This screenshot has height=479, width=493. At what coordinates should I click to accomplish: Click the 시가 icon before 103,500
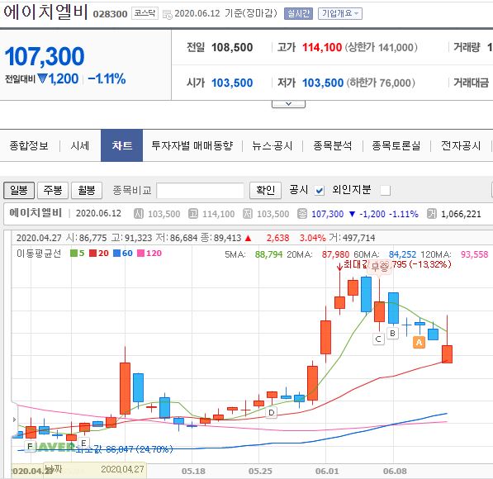pyautogui.click(x=139, y=214)
